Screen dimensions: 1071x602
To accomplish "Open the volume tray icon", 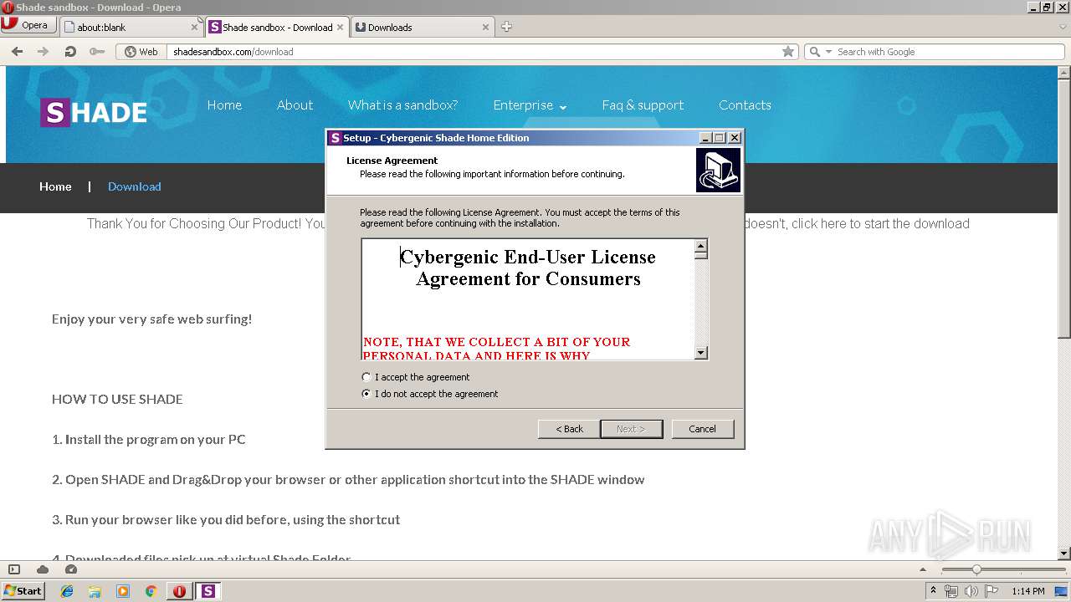I will (971, 591).
